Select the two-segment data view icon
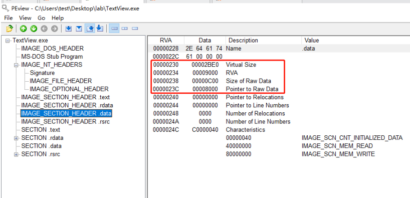410x198 pixels. pos(124,29)
